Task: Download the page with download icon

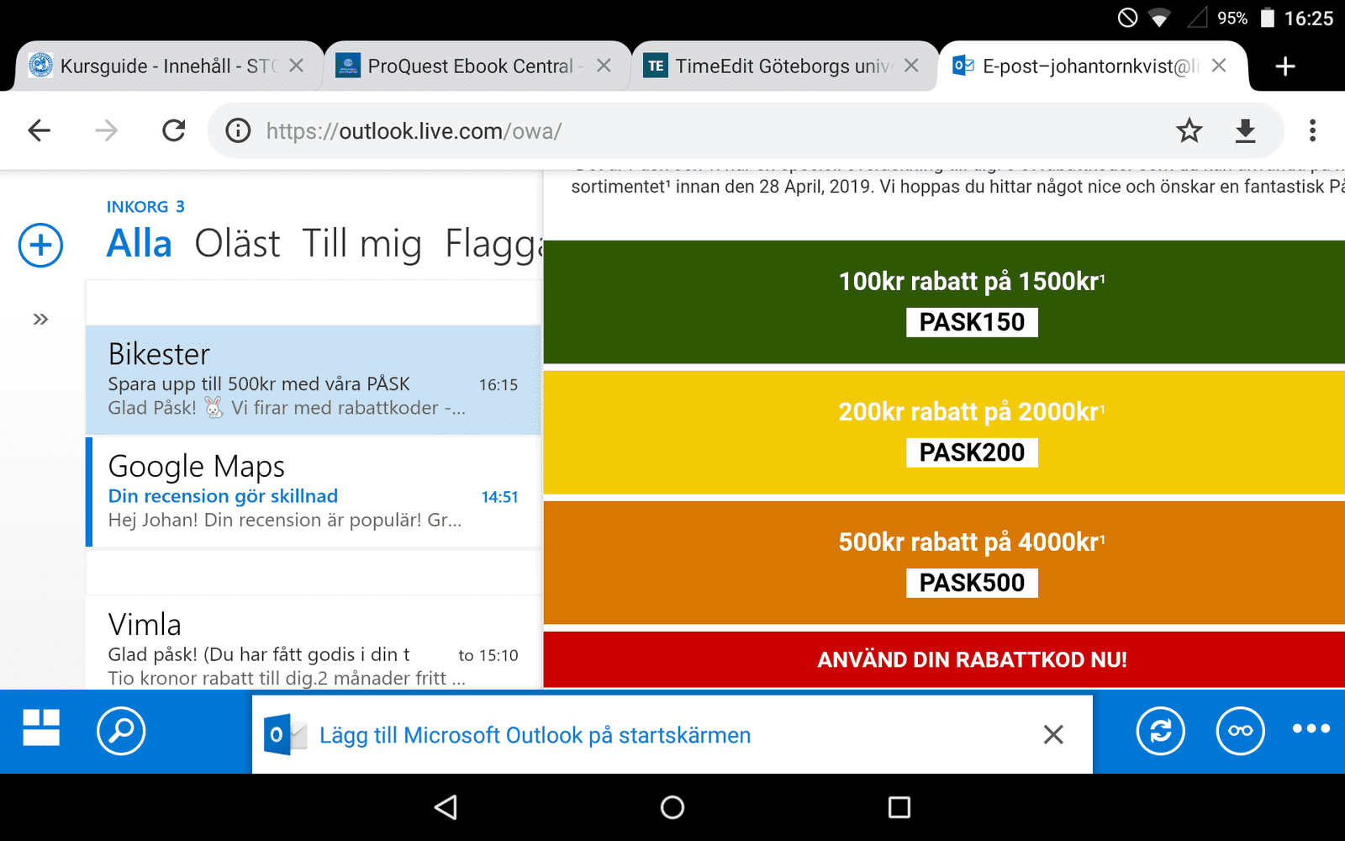Action: (x=1245, y=130)
